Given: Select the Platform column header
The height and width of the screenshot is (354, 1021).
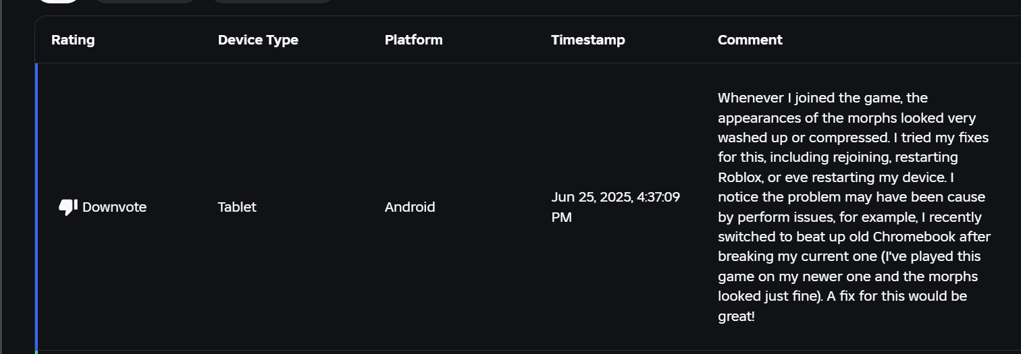Looking at the screenshot, I should coord(413,40).
